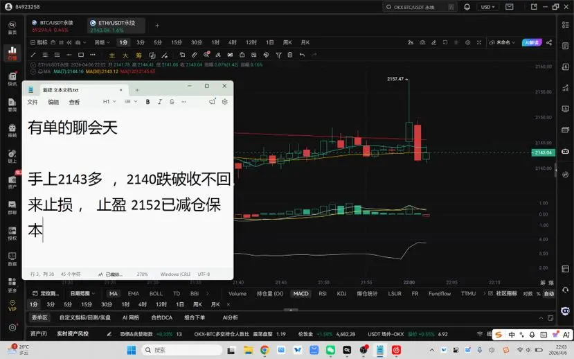Image resolution: width=574 pixels, height=359 pixels.
Task: Expand the 周期 period dropdown
Action: pyautogui.click(x=102, y=42)
